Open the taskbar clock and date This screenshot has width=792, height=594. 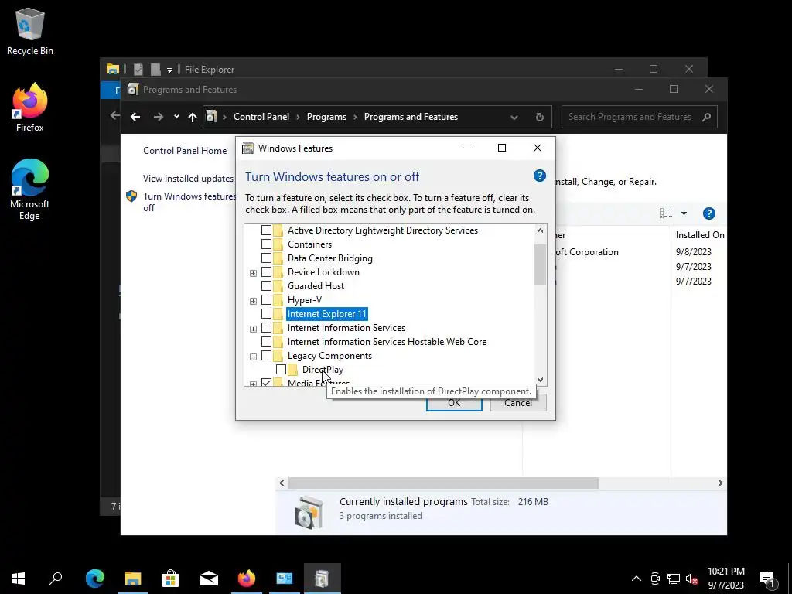click(x=725, y=579)
